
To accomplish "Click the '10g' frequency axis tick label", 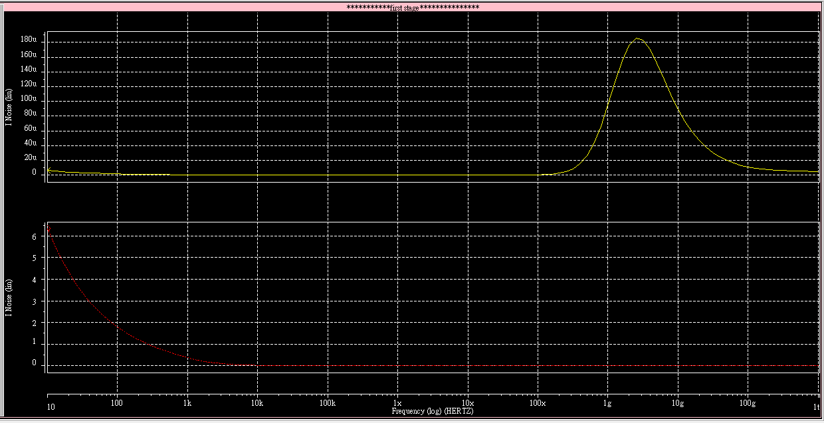I will pos(677,403).
